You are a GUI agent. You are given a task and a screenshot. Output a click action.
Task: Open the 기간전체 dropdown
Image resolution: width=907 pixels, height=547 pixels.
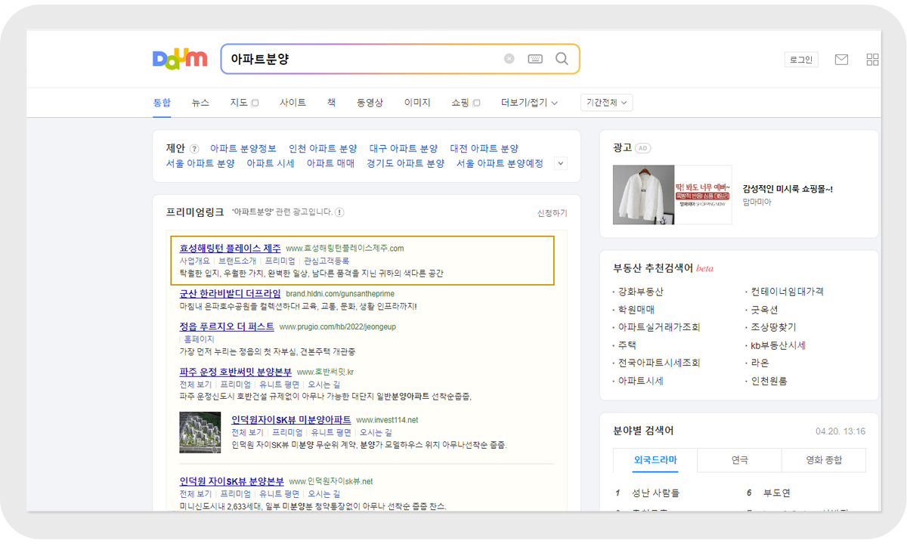pos(607,103)
